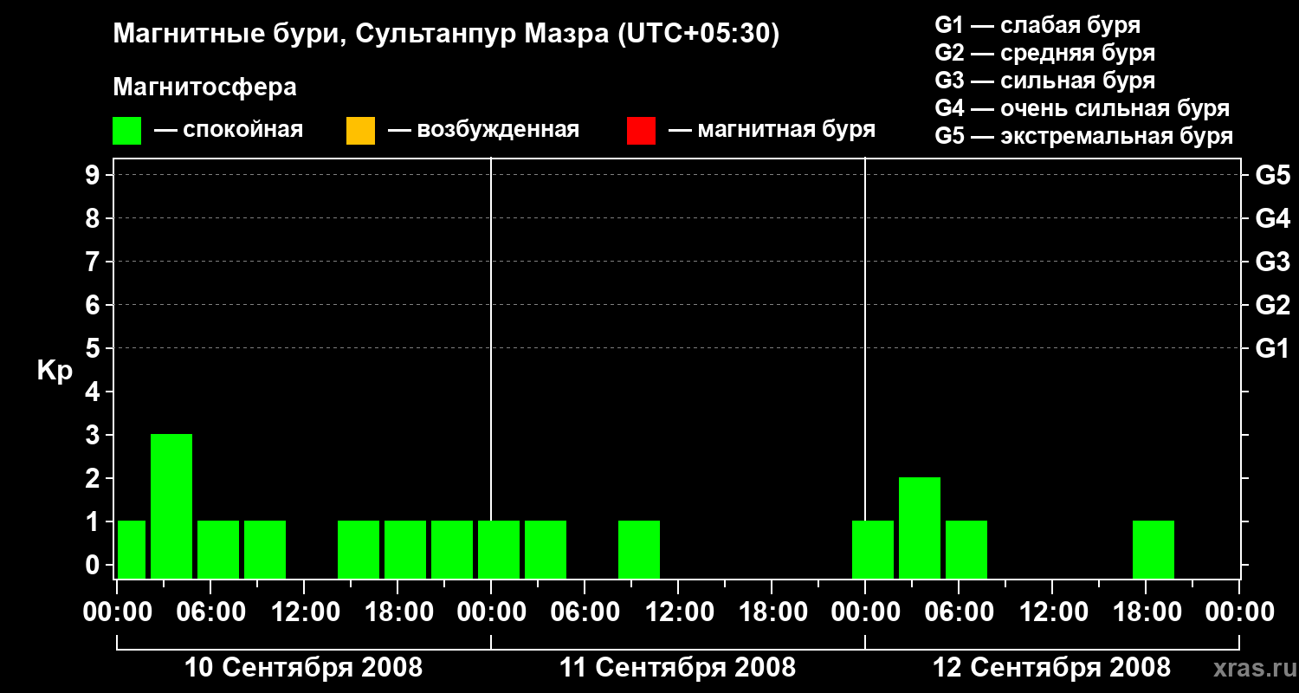Viewport: 1299px width, 693px height.
Task: Click the 'Kp' axis title
Action: [x=55, y=371]
